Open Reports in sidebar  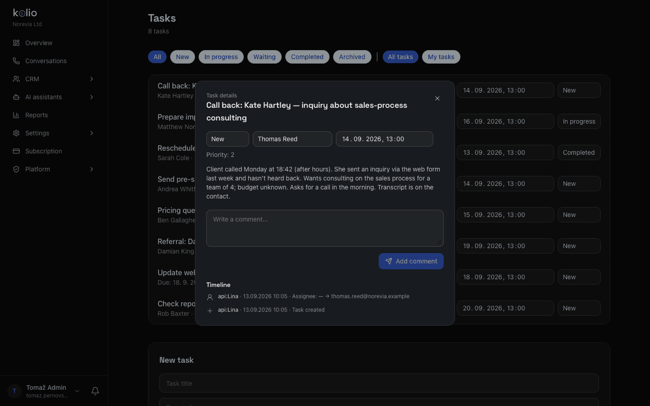[x=54, y=115]
